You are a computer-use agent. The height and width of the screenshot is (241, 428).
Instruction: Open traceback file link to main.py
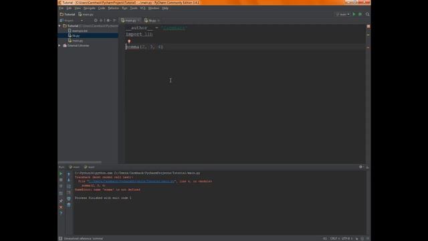[131, 181]
